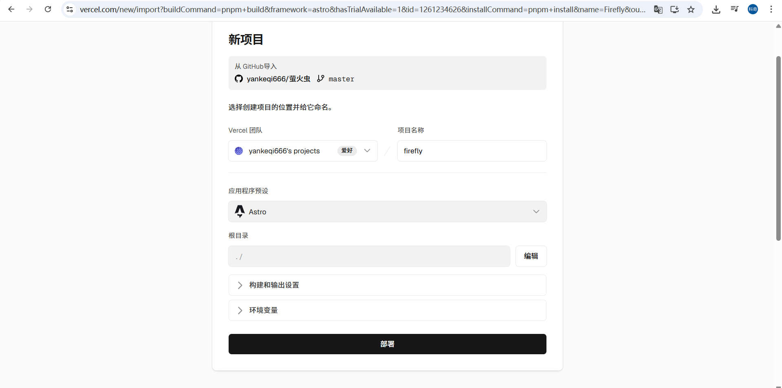782x388 pixels.
Task: Expand the 构建和输出设置 section
Action: (x=388, y=285)
